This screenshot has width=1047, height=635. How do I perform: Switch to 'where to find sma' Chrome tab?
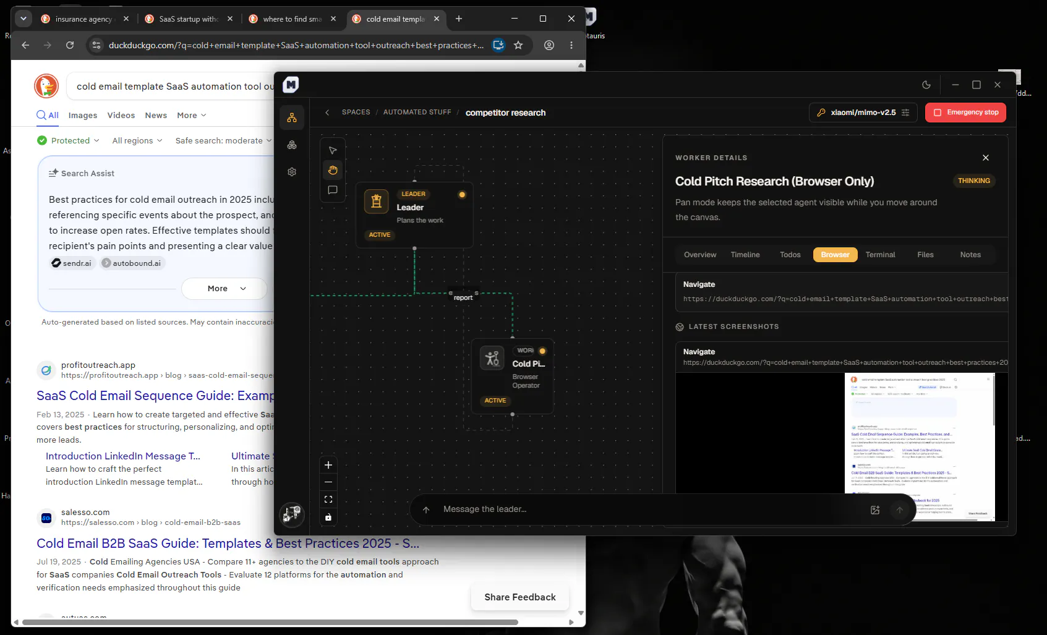(293, 19)
